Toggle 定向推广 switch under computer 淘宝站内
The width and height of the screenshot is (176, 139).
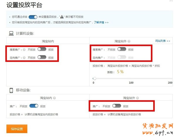[x=42, y=57]
